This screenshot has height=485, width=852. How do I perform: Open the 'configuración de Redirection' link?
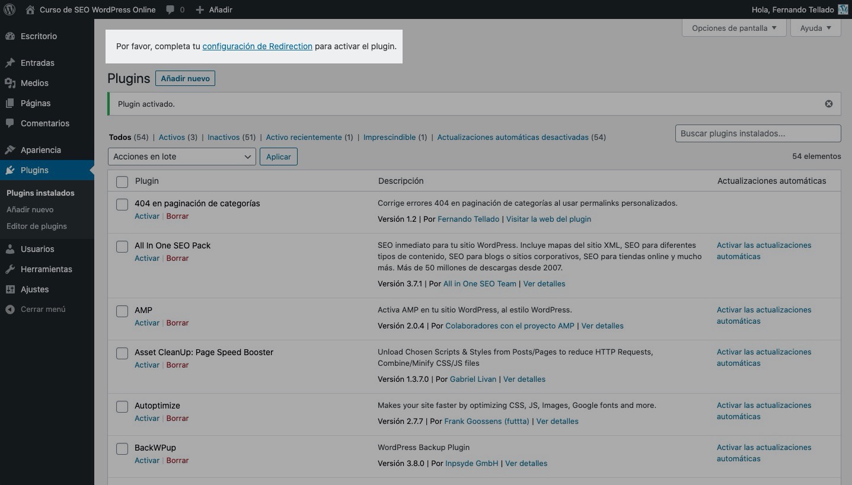coord(257,46)
